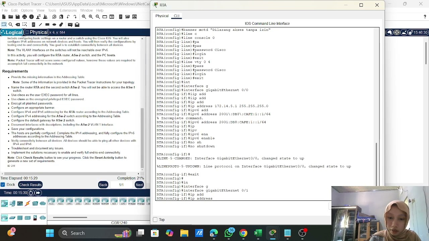This screenshot has width=429, height=241.
Task: Zoom out of the workspace
Action: click(x=98, y=17)
